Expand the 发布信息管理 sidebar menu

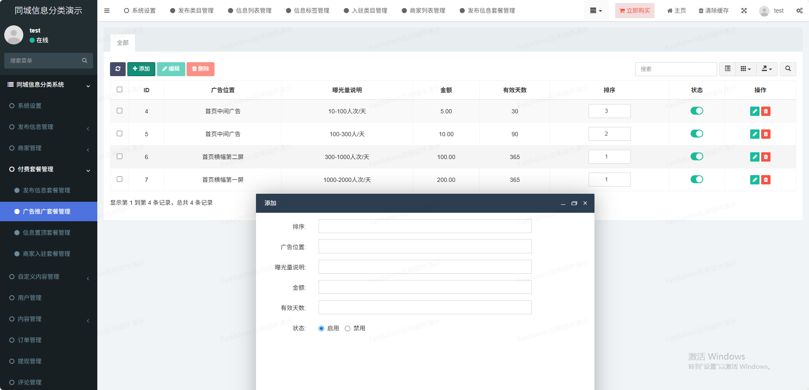49,127
